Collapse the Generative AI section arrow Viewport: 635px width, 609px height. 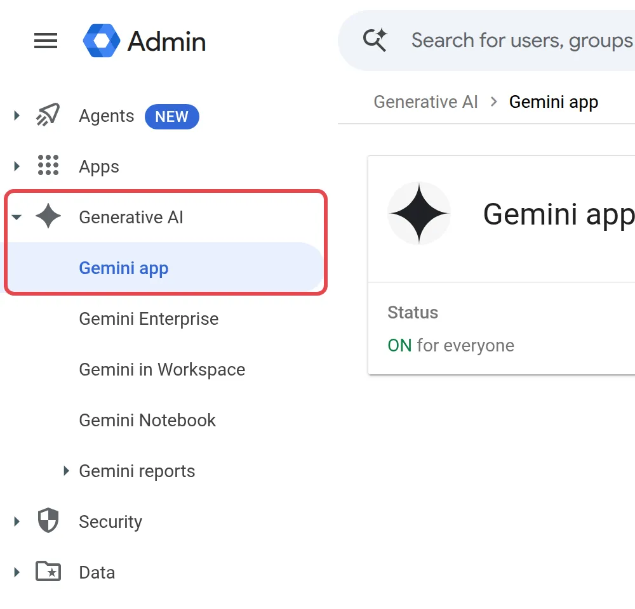point(17,218)
